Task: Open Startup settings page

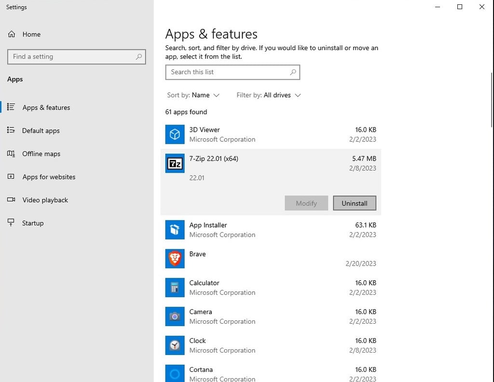Action: point(33,223)
